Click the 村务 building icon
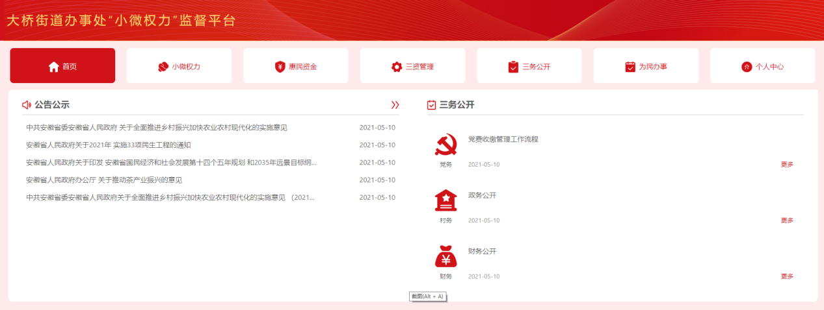The height and width of the screenshot is (310, 824). point(445,200)
